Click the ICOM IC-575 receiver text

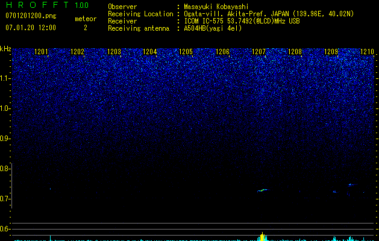(242, 21)
